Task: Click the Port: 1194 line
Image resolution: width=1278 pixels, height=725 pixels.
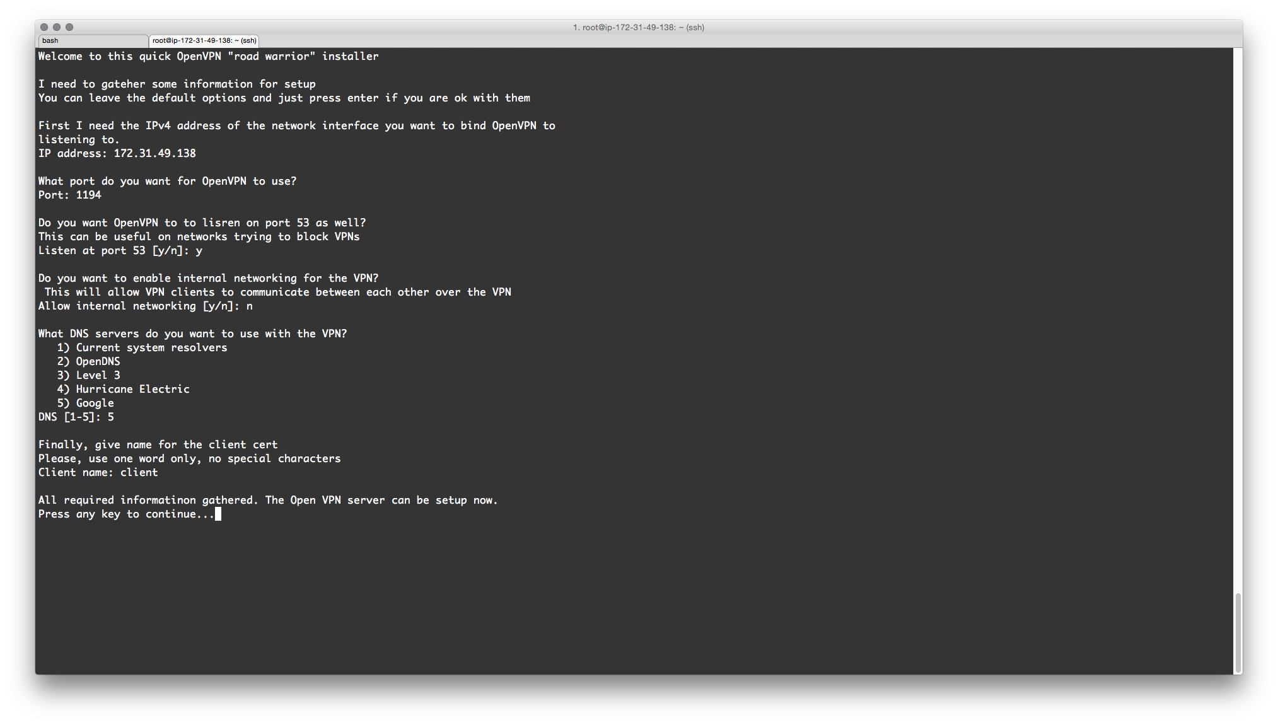Action: (x=70, y=195)
